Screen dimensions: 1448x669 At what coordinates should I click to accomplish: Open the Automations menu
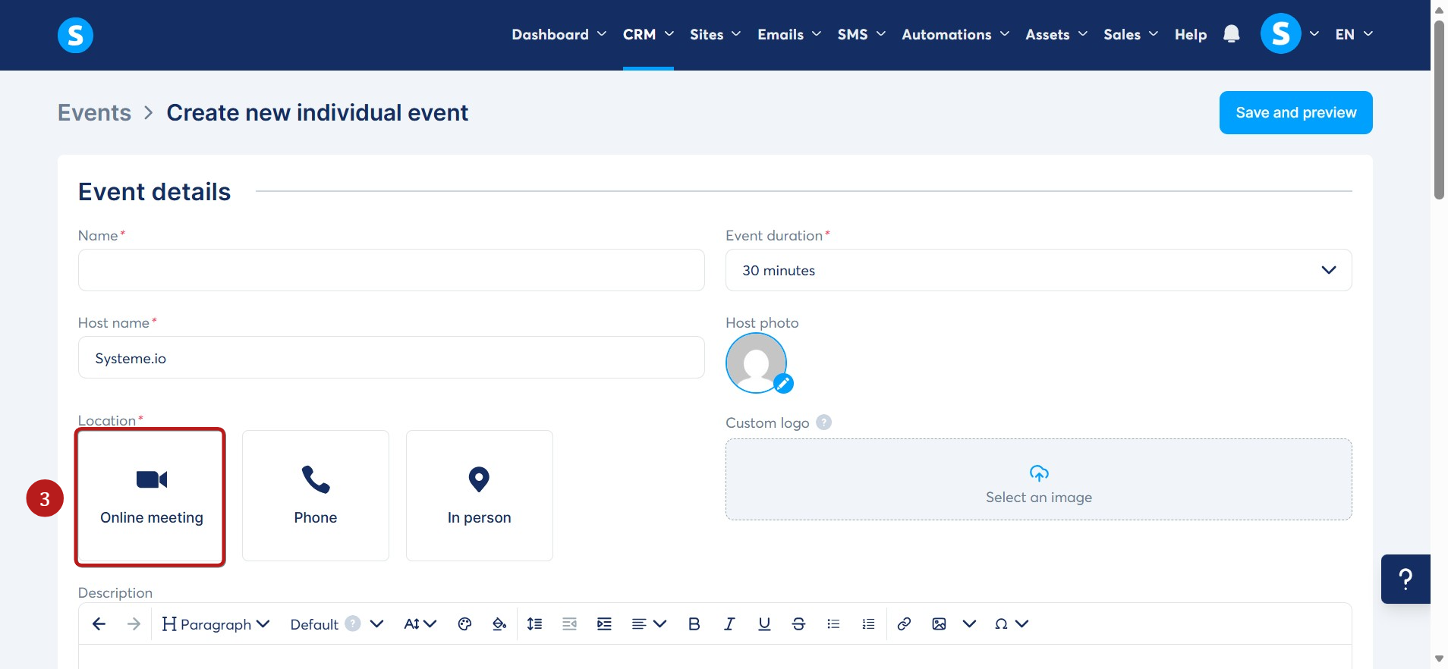tap(955, 34)
